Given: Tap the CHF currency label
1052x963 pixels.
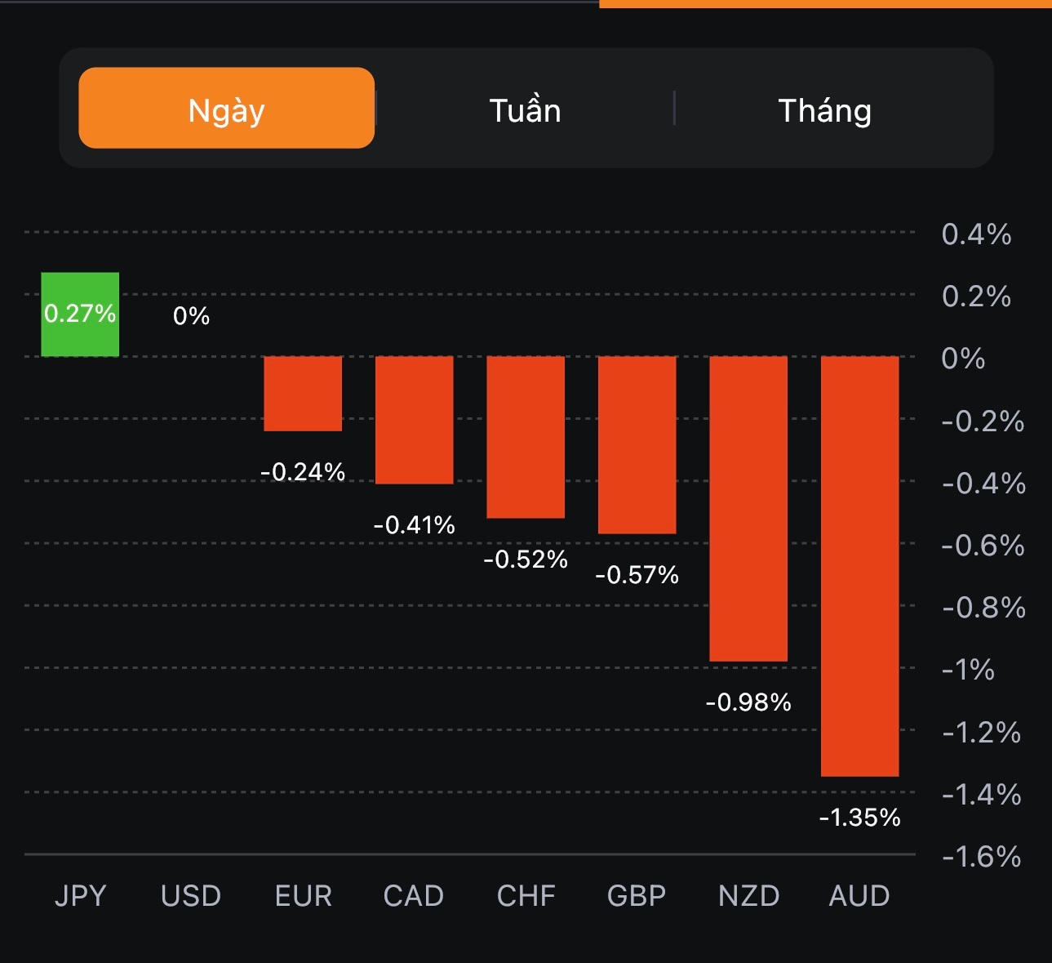Looking at the screenshot, I should point(526,896).
